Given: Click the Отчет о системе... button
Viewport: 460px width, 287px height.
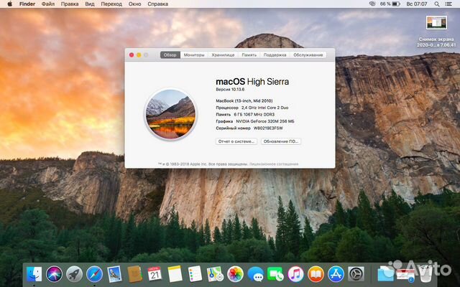Looking at the screenshot, I should point(236,141).
